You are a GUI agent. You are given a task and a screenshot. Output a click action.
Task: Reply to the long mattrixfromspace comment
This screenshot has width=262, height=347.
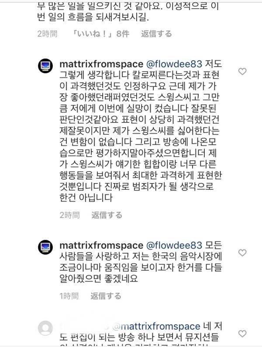click(x=107, y=215)
